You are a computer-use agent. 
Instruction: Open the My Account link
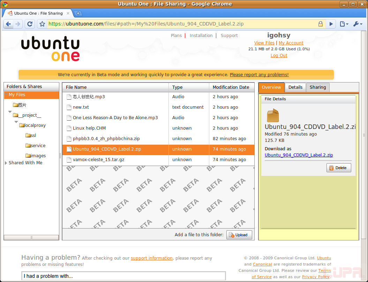(x=291, y=43)
